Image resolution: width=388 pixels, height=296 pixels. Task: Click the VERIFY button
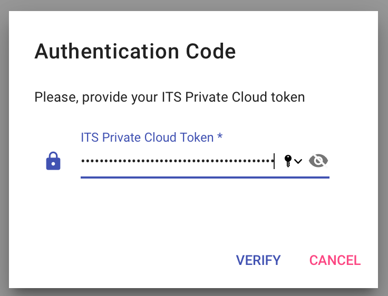click(258, 260)
